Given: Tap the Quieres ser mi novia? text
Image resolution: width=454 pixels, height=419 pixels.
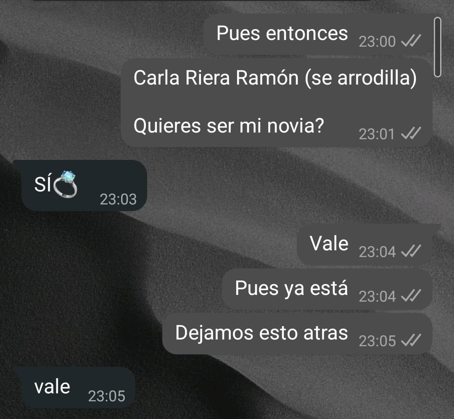Looking at the screenshot, I should [x=228, y=126].
